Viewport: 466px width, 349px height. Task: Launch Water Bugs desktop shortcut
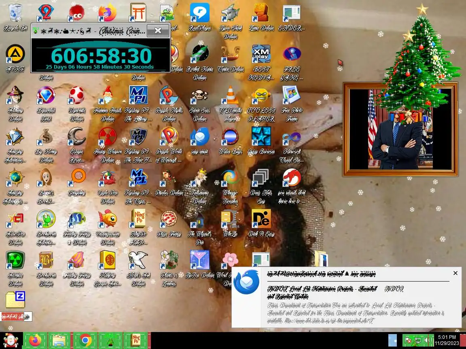coord(231,141)
